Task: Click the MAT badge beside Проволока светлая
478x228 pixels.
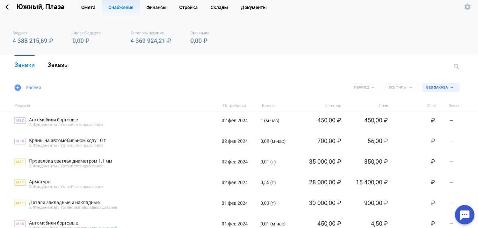Action: [20, 162]
